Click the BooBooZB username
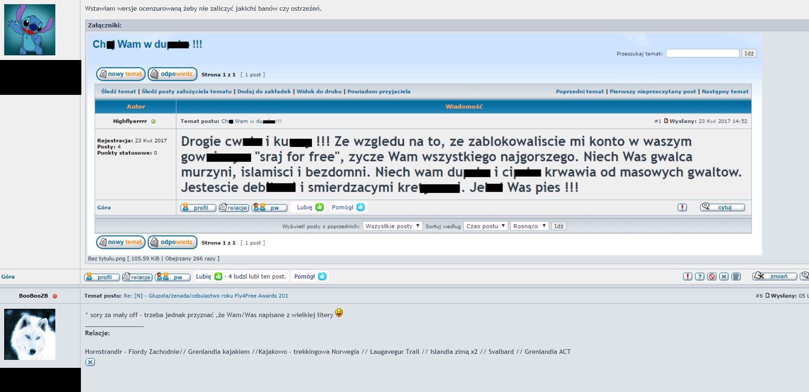809x392 pixels. (33, 296)
